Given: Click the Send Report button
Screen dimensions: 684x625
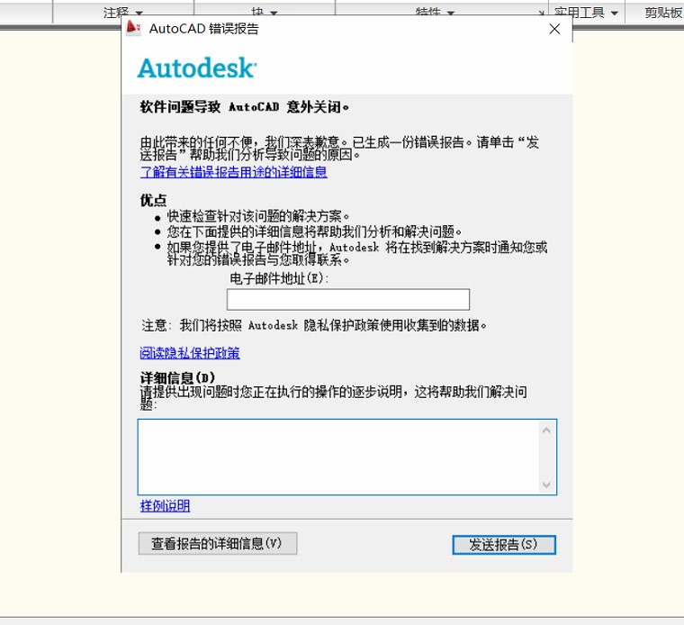Looking at the screenshot, I should coord(504,545).
